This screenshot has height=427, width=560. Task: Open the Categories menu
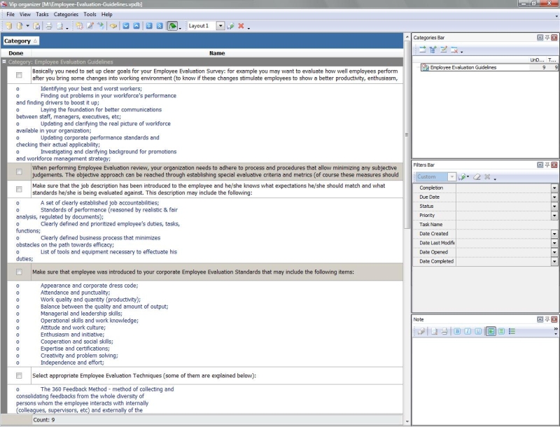point(66,14)
